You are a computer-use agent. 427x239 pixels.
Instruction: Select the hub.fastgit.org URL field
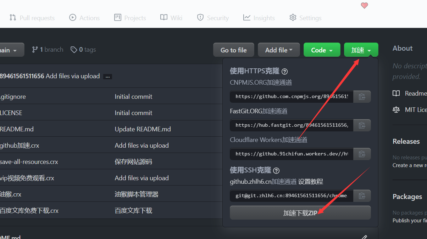(x=292, y=125)
